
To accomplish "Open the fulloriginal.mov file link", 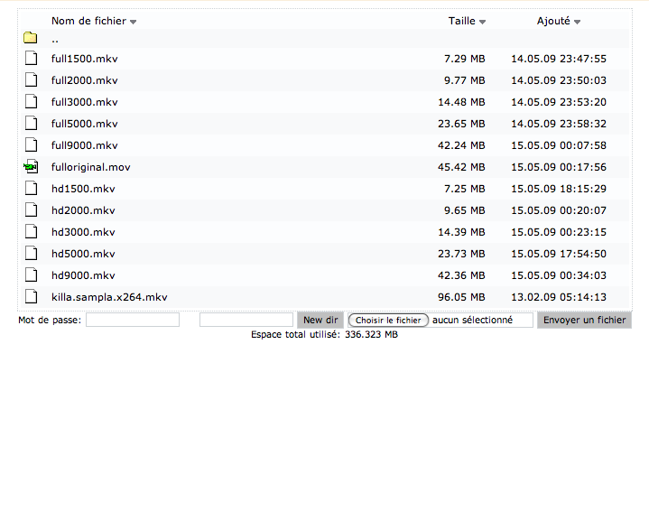I will [x=90, y=167].
